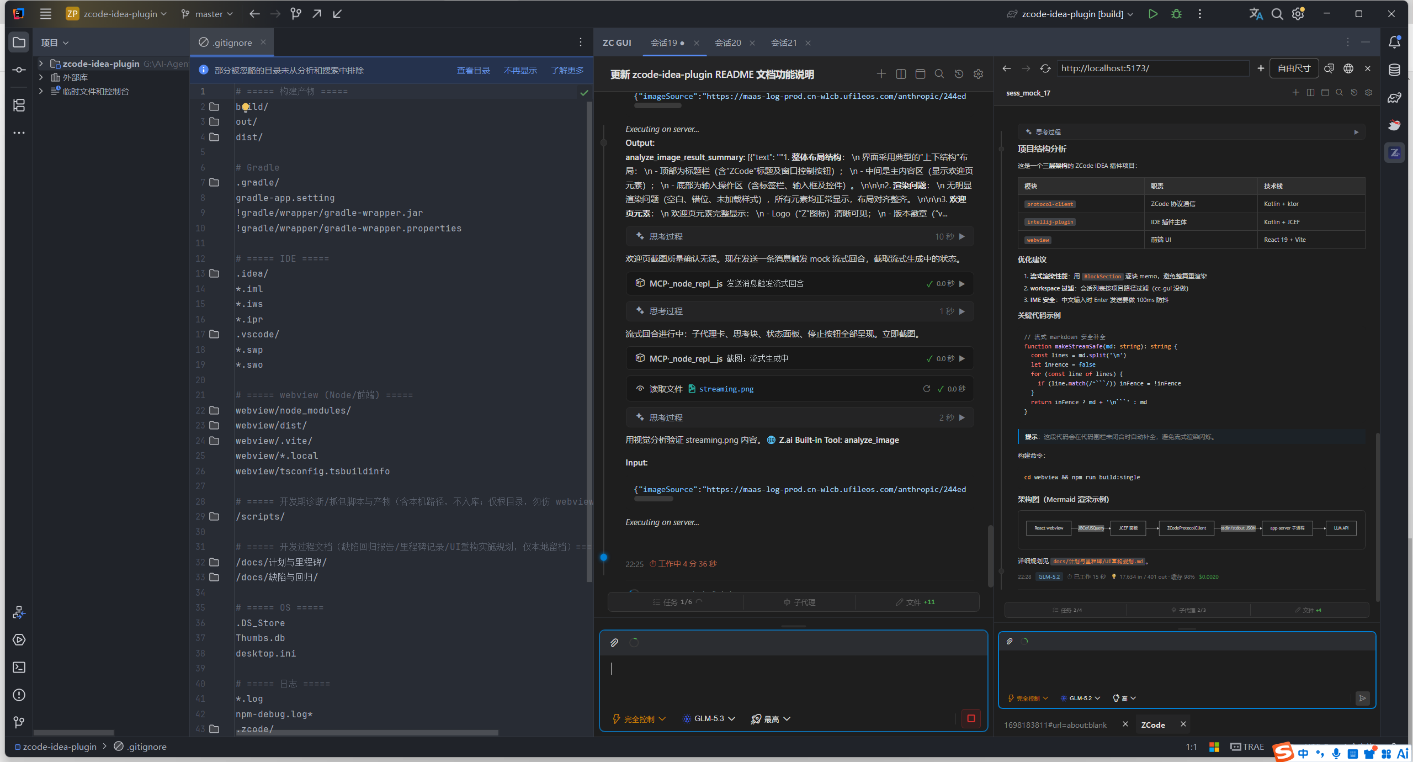Open IDE settings gear in title bar

click(x=1298, y=14)
